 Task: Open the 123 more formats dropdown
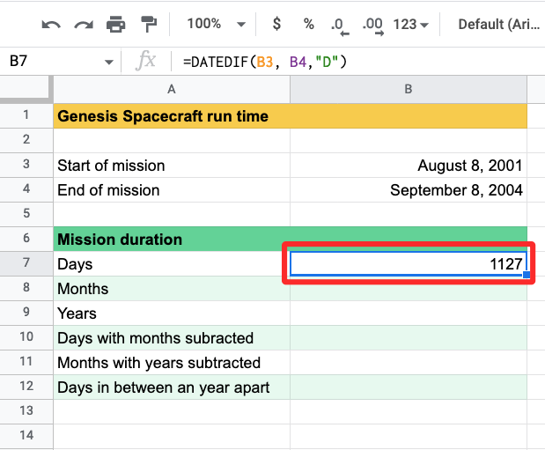coord(410,24)
